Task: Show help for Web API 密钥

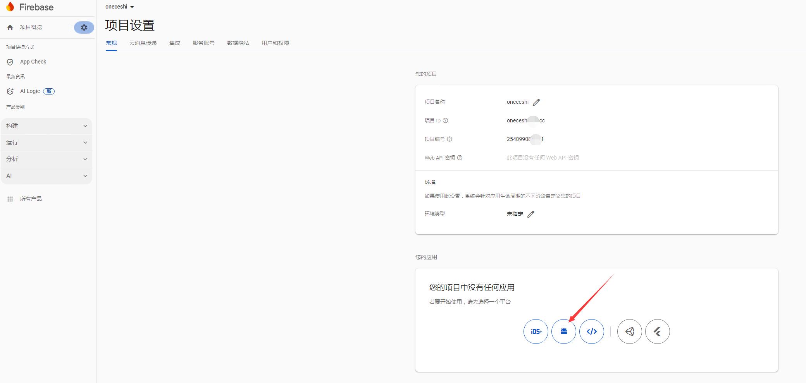Action: (460, 158)
